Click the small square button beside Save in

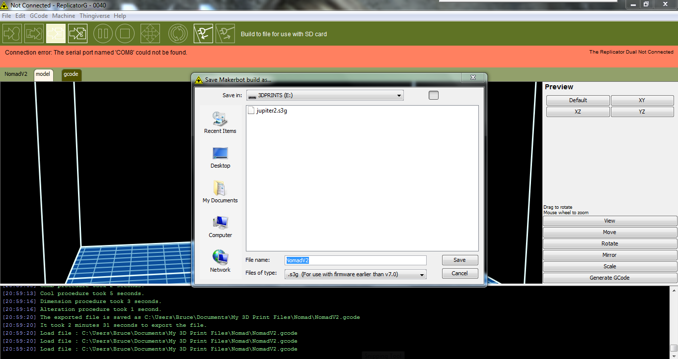click(434, 95)
